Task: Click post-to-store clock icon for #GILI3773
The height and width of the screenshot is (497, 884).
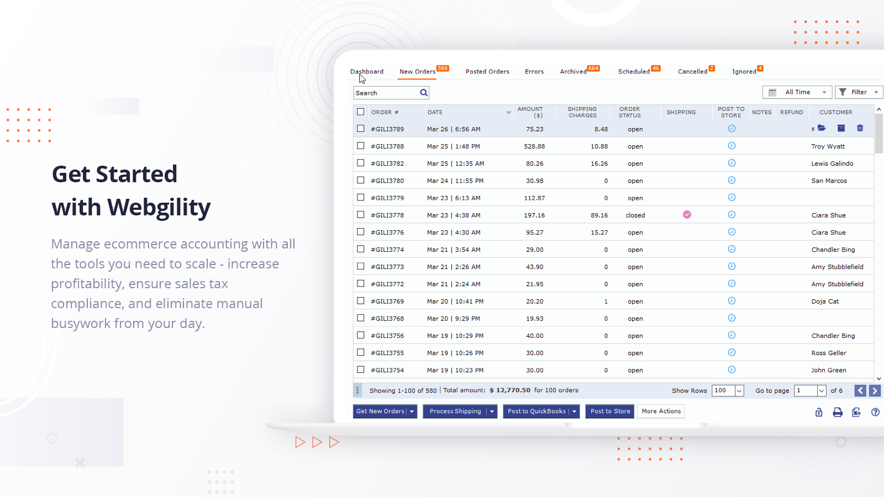Action: (x=732, y=266)
